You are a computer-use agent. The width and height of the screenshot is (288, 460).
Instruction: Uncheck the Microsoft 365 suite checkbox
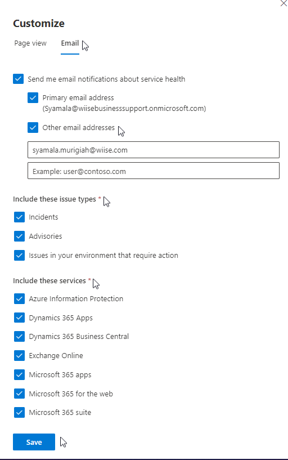click(19, 413)
